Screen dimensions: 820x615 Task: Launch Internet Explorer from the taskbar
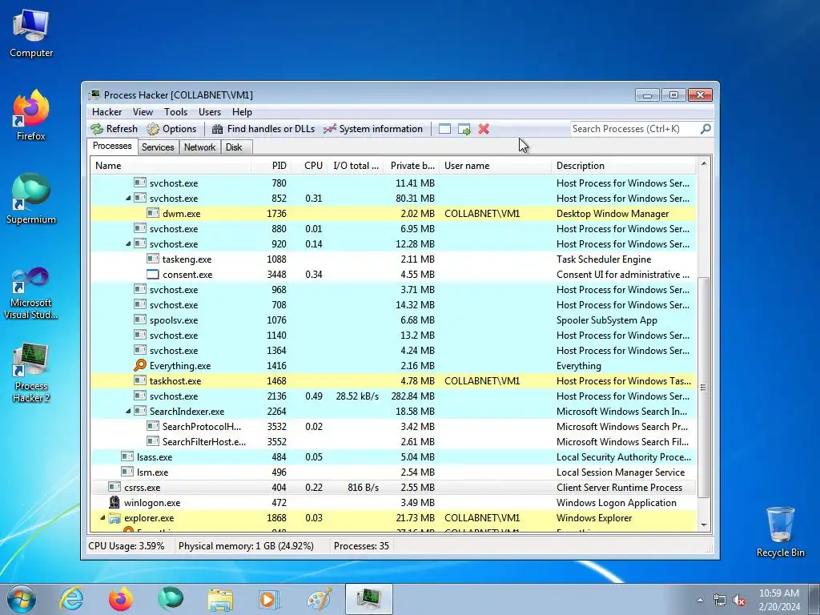(x=71, y=599)
